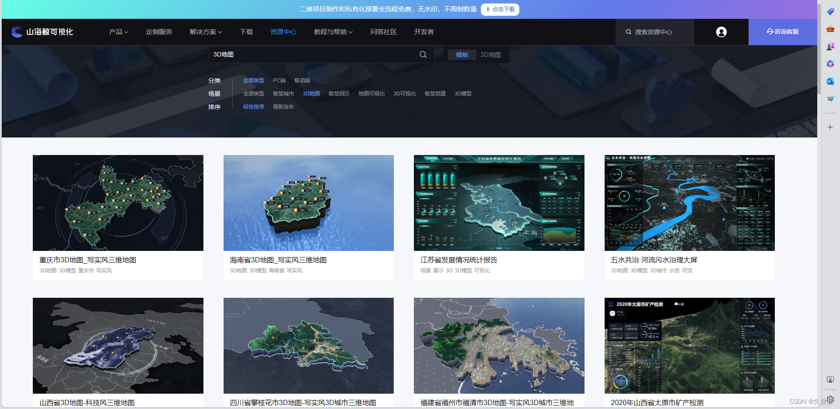Viewport: 840px width, 409px height.
Task: Open the user account avatar icon
Action: (x=721, y=32)
